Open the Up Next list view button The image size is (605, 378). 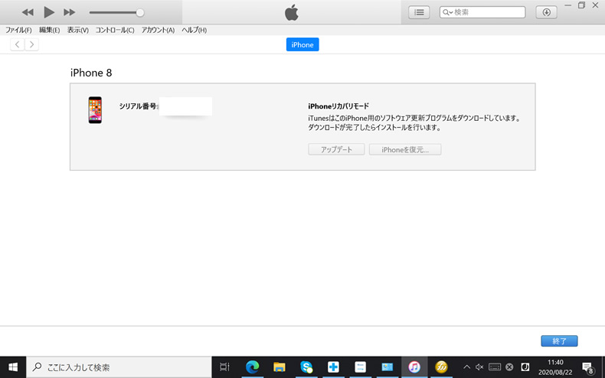click(419, 12)
